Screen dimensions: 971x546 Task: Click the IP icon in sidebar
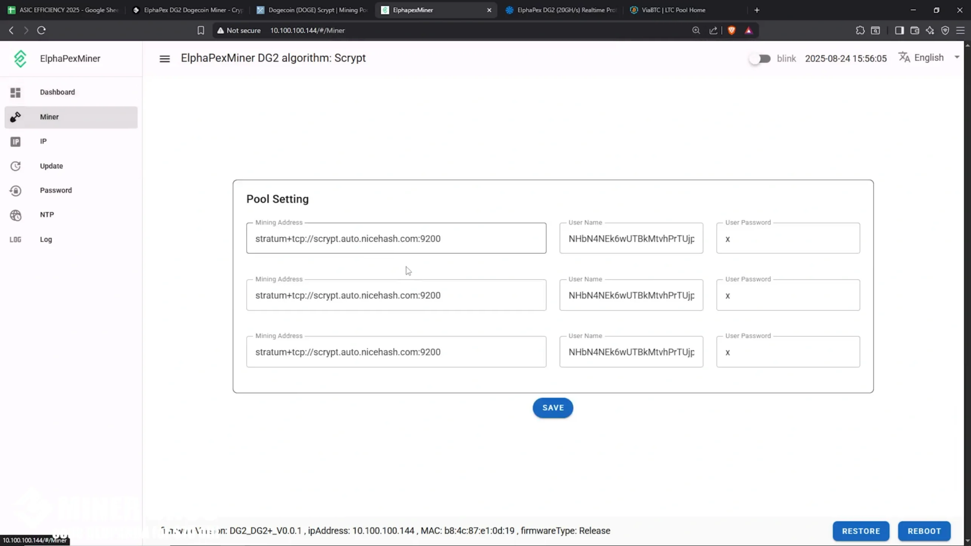point(15,142)
